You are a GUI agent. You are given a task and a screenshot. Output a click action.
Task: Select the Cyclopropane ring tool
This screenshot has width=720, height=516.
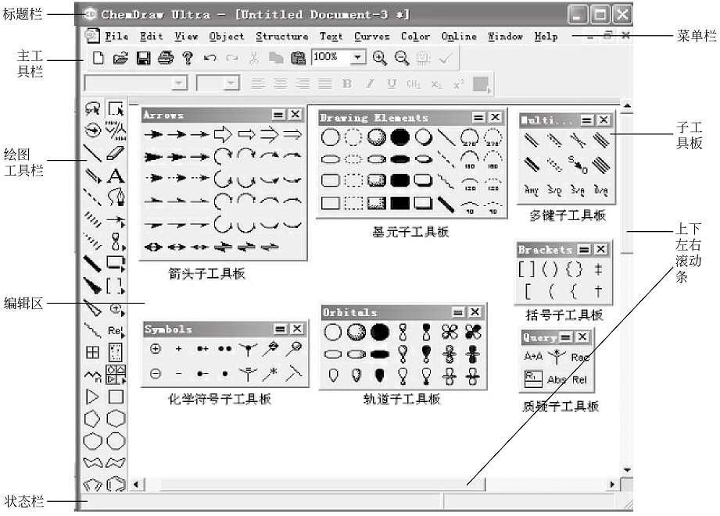tap(92, 397)
